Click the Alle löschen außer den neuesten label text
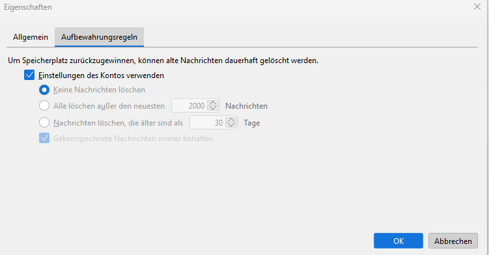Screen dimensions: 489x255 pos(109,106)
